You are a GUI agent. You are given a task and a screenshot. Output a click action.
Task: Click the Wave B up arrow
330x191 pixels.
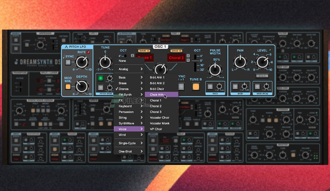[x=188, y=56]
